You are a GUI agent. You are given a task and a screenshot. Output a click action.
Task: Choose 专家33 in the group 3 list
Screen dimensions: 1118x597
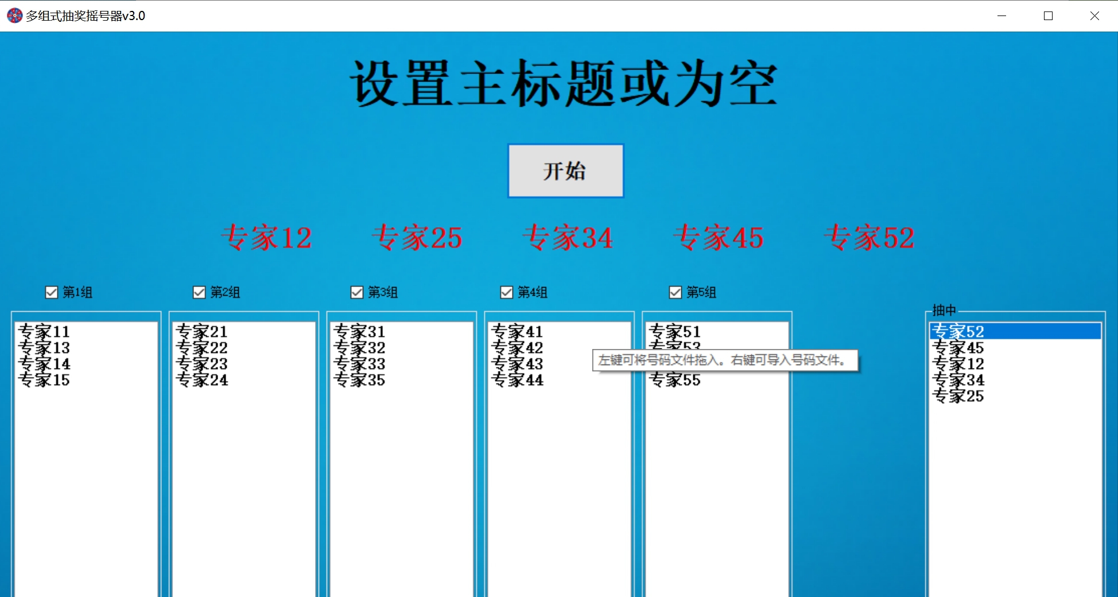coord(402,363)
